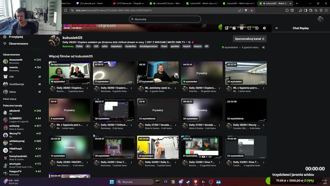Open Logitech G HUB from the taskbar
Image resolution: width=330 pixels, height=186 pixels.
203,182
